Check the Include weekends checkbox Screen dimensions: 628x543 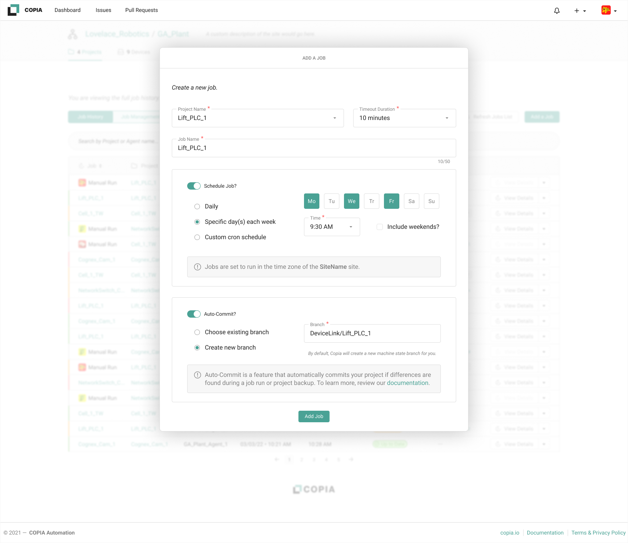(380, 227)
